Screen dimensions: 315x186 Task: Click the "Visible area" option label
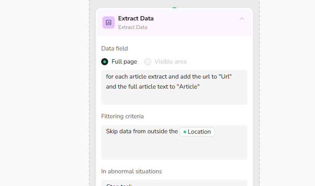click(x=170, y=62)
